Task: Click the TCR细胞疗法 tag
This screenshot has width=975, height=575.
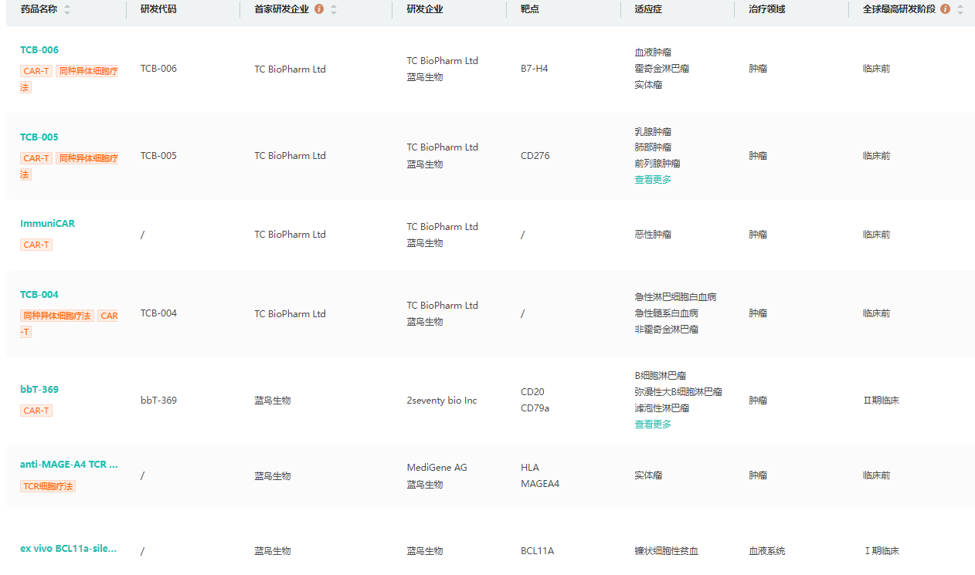Action: (48, 486)
